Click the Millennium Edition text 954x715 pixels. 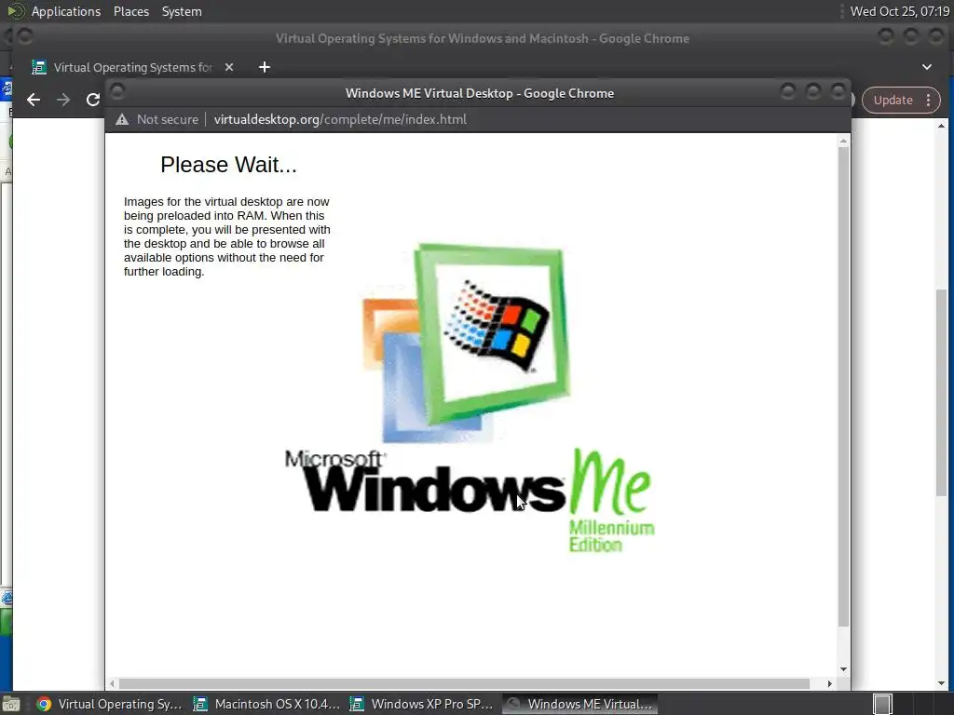[611, 536]
